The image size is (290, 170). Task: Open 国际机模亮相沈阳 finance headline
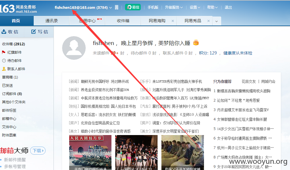[108, 106]
